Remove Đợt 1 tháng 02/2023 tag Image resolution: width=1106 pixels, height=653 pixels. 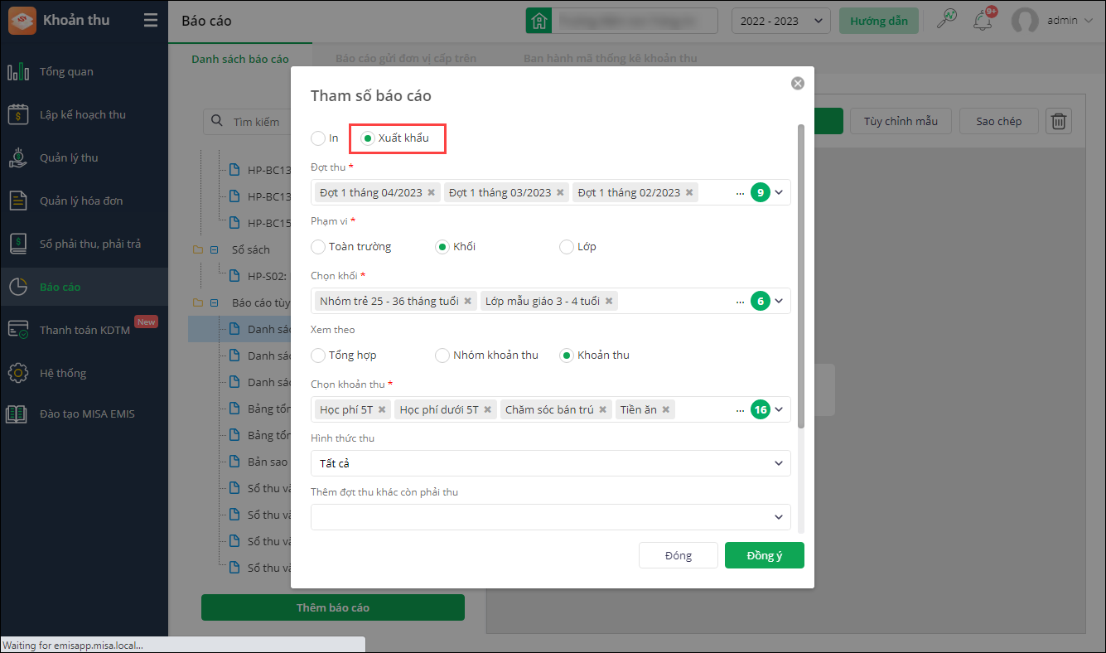click(x=689, y=192)
